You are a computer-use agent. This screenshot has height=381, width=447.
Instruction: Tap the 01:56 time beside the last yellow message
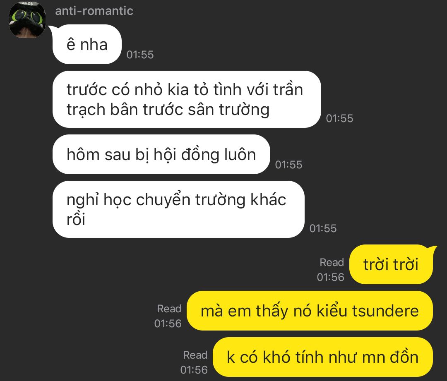tap(194, 370)
